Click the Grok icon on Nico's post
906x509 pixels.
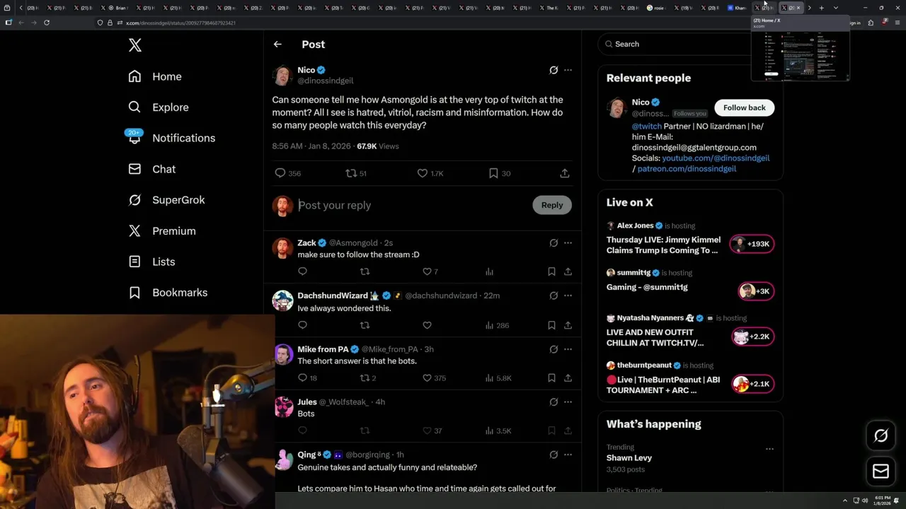point(554,70)
